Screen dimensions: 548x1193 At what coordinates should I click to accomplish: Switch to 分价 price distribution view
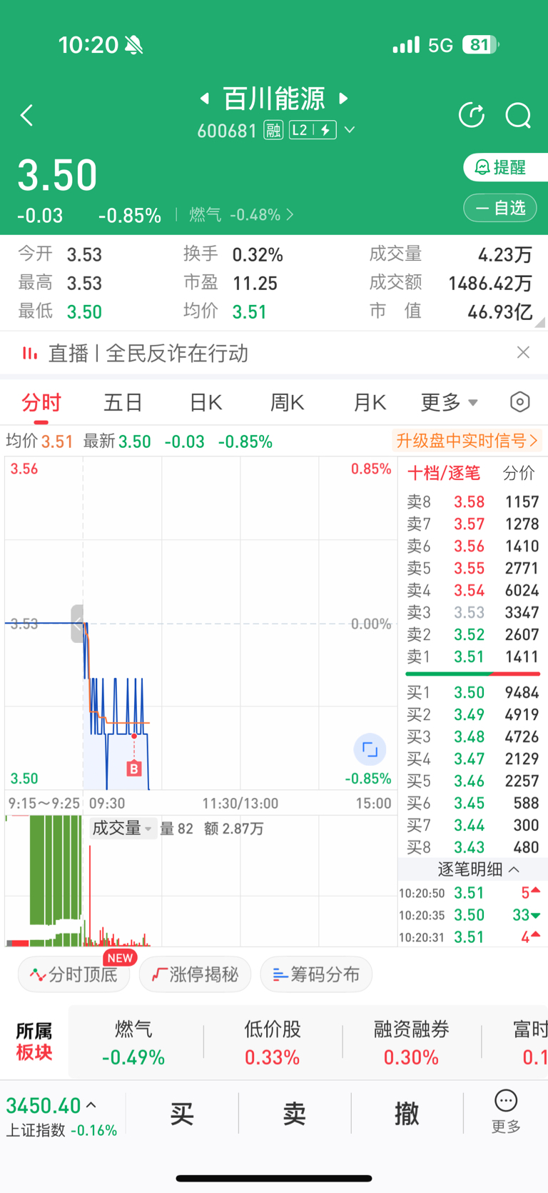(x=519, y=473)
